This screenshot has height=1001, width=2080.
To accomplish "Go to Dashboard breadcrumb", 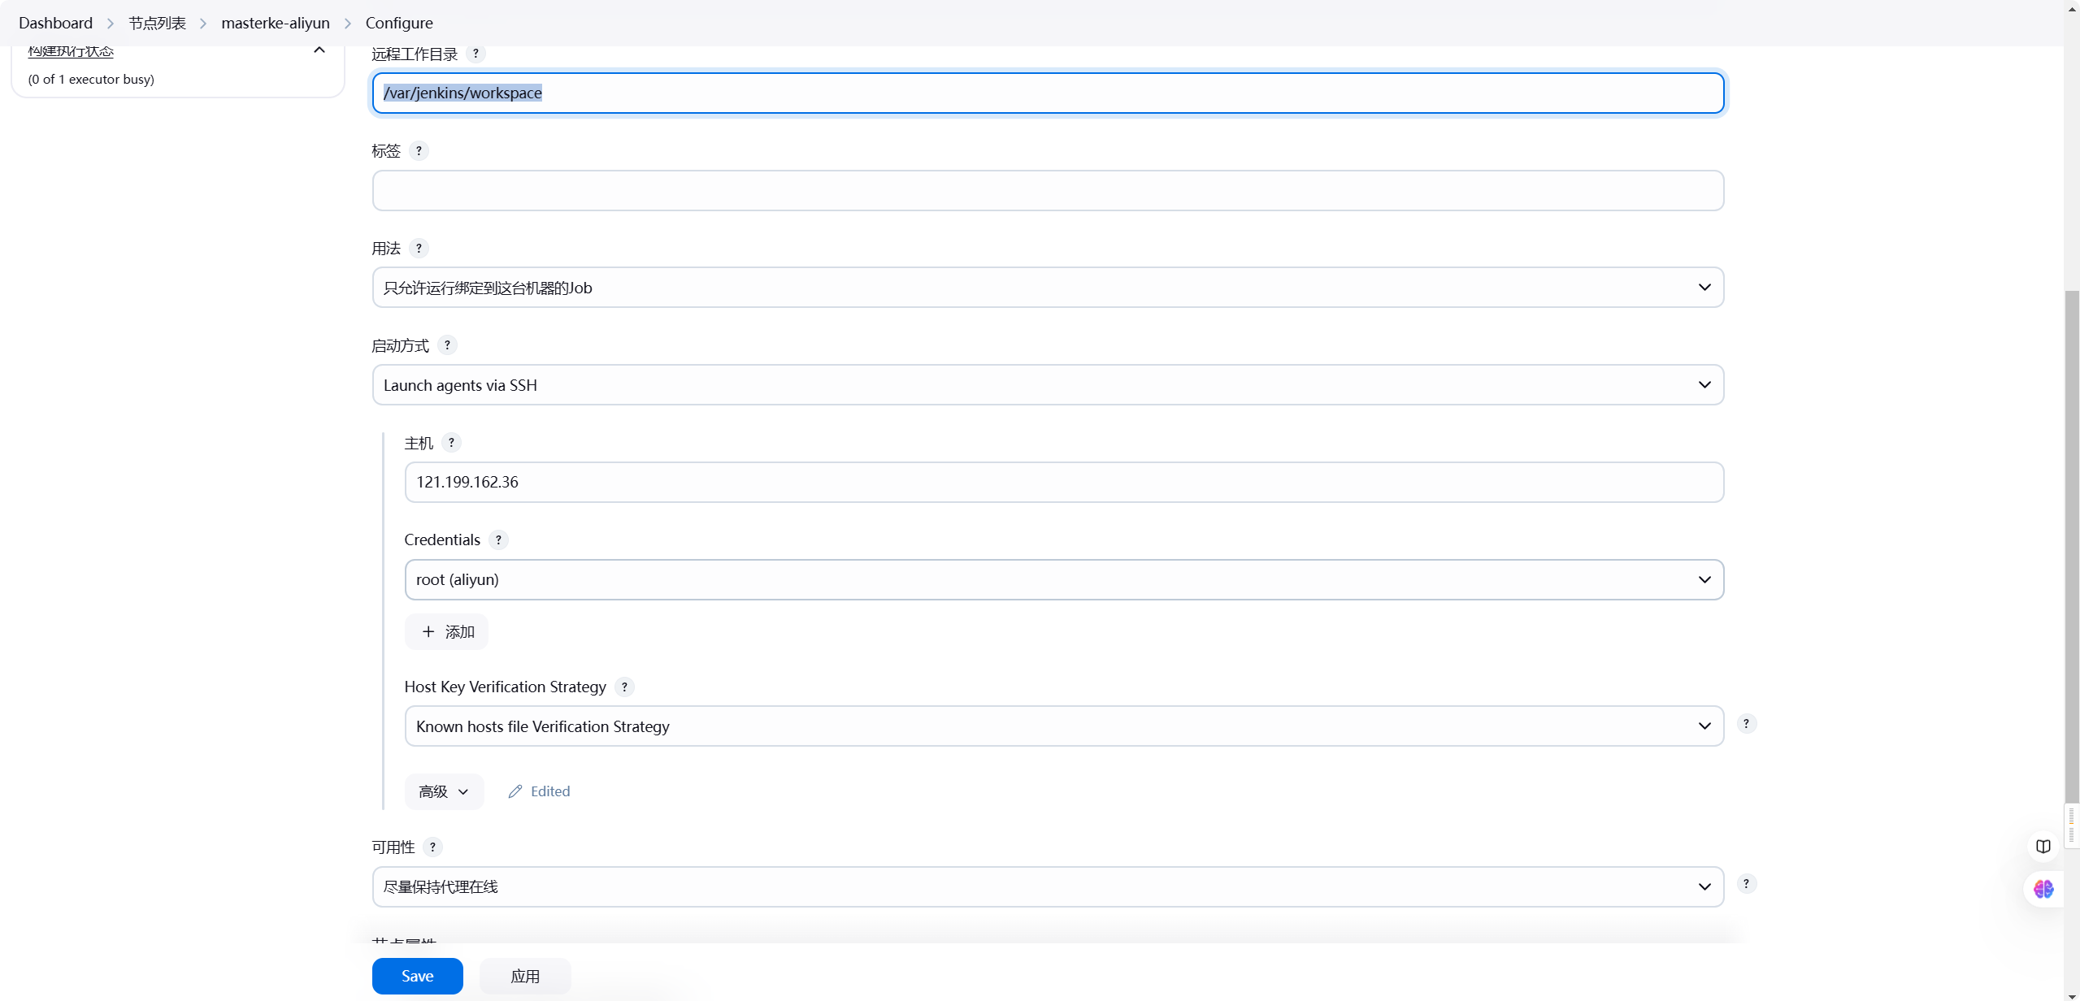I will click(x=55, y=24).
